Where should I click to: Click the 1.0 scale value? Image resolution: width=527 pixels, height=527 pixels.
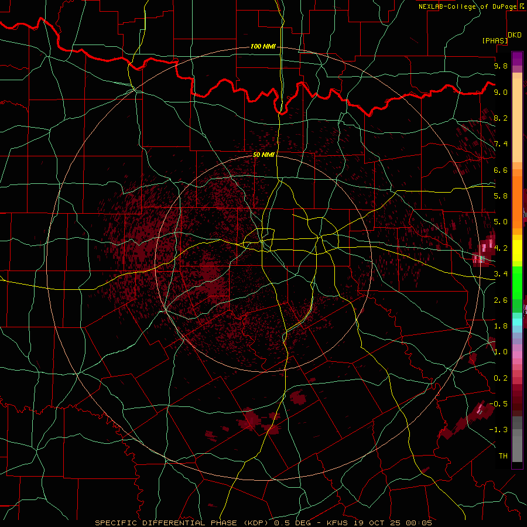(x=501, y=352)
